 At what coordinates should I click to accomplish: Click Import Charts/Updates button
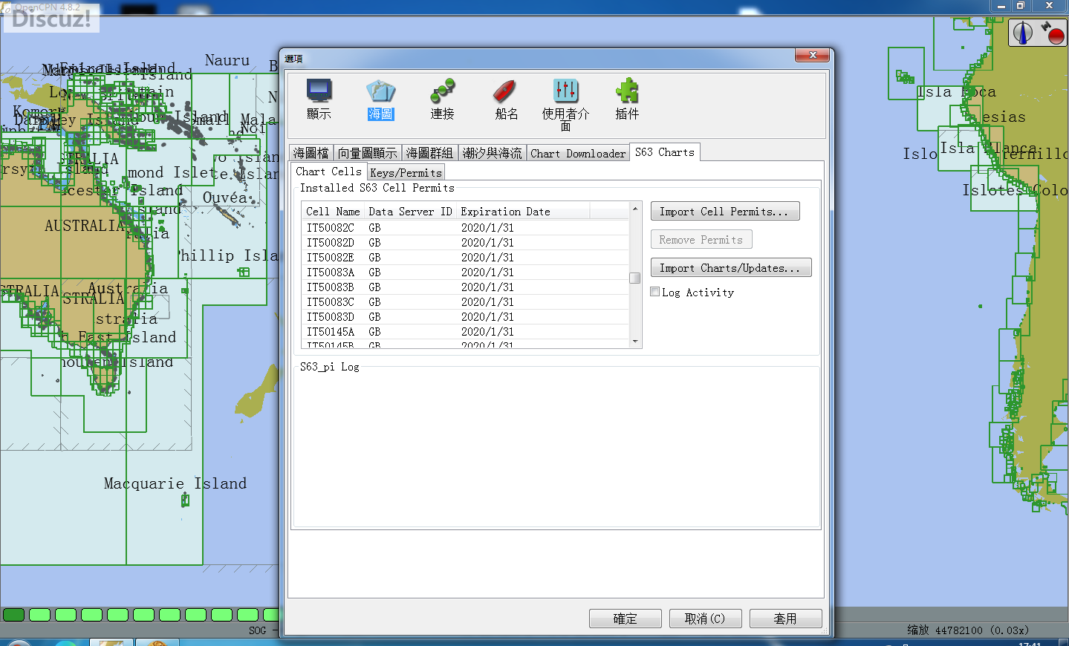click(731, 268)
